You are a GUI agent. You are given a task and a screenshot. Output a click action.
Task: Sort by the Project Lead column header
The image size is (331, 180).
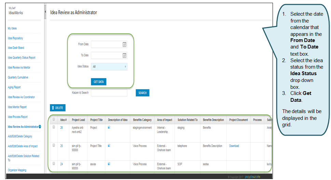(x=78, y=120)
